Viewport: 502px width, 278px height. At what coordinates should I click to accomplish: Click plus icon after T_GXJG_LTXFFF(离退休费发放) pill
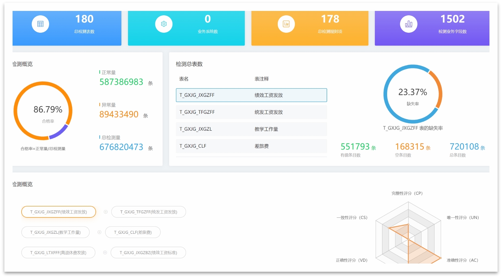pyautogui.click(x=105, y=253)
